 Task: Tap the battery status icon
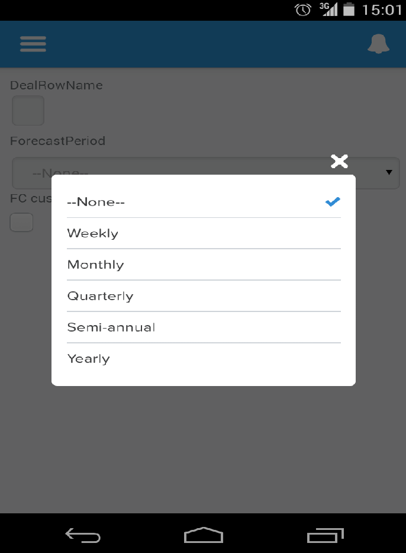coord(350,9)
